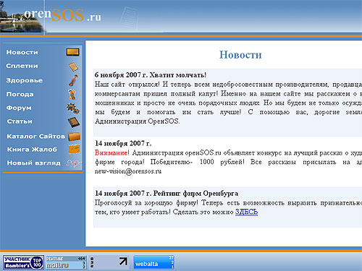This screenshot has width=362, height=271.
Task: Click the orenSOS.ru logo
Action: coord(62,15)
